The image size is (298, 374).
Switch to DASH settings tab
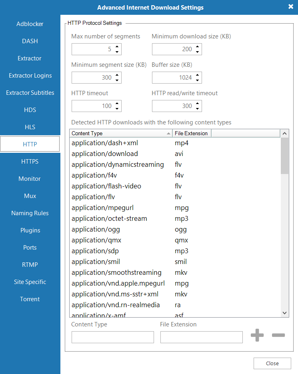pyautogui.click(x=30, y=41)
